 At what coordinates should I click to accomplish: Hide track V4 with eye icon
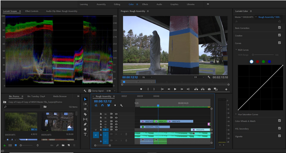(116, 121)
